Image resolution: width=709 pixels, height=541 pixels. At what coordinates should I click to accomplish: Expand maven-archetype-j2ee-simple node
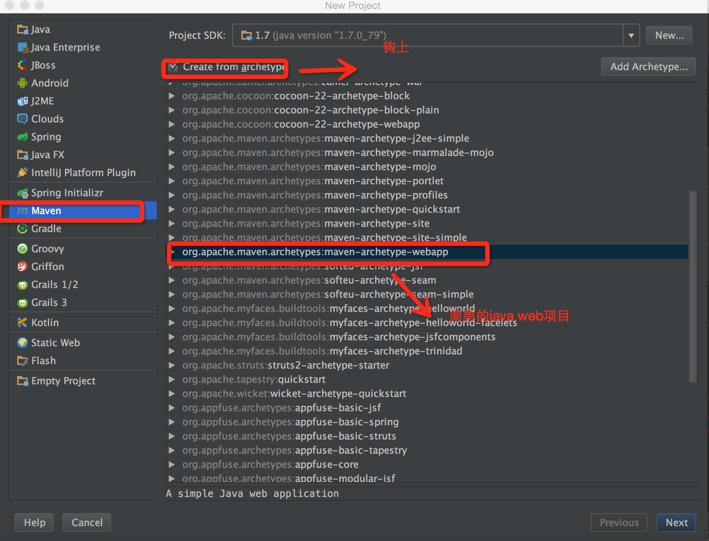tap(172, 138)
